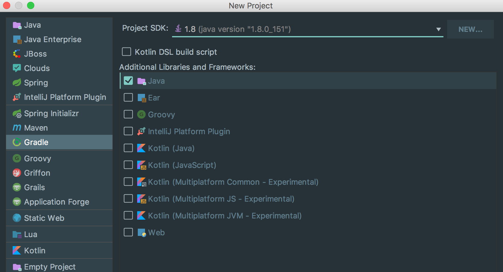
Task: Click the Maven m icon
Action: point(17,128)
